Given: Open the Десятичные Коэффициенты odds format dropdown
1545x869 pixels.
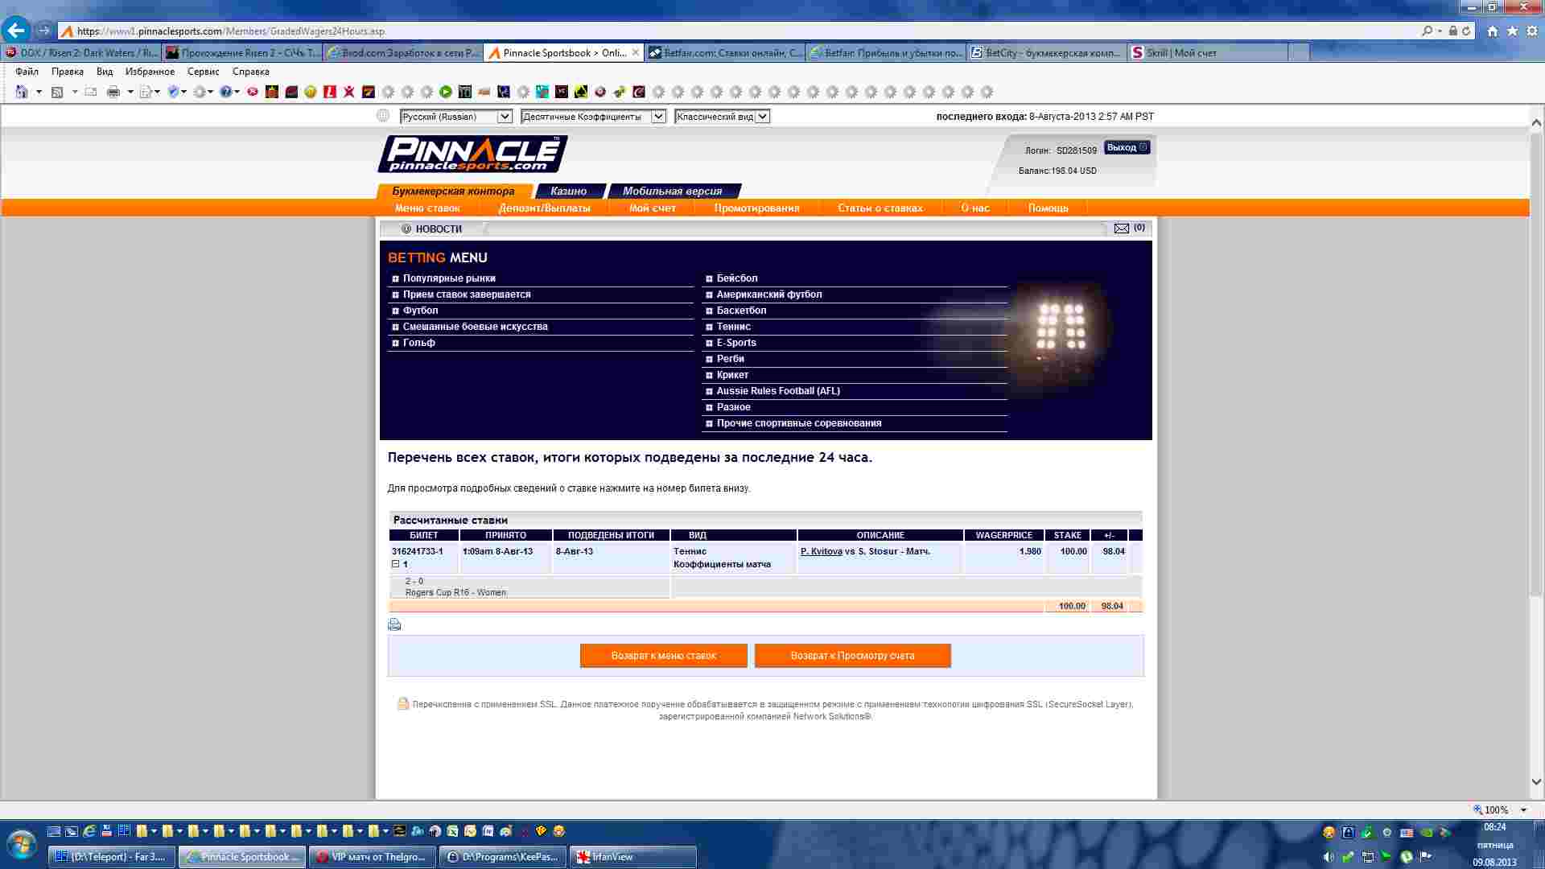Looking at the screenshot, I should [593, 117].
